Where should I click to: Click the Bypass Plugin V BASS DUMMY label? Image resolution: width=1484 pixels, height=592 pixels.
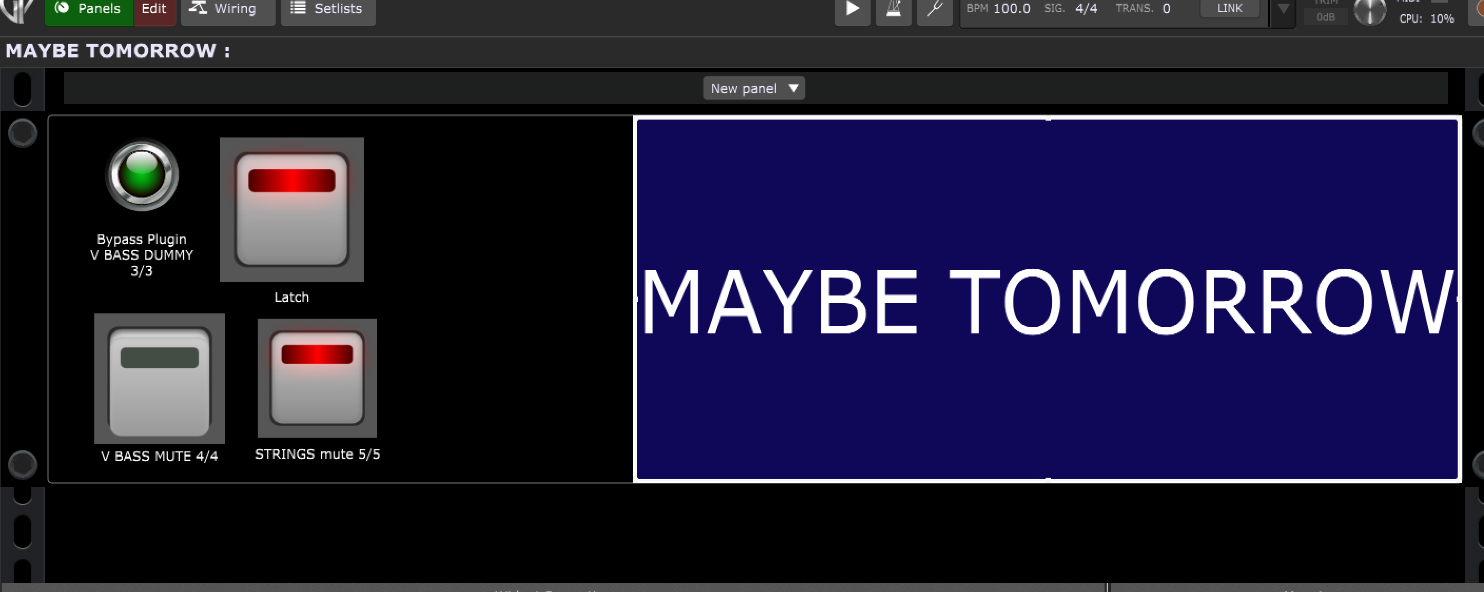[x=142, y=254]
